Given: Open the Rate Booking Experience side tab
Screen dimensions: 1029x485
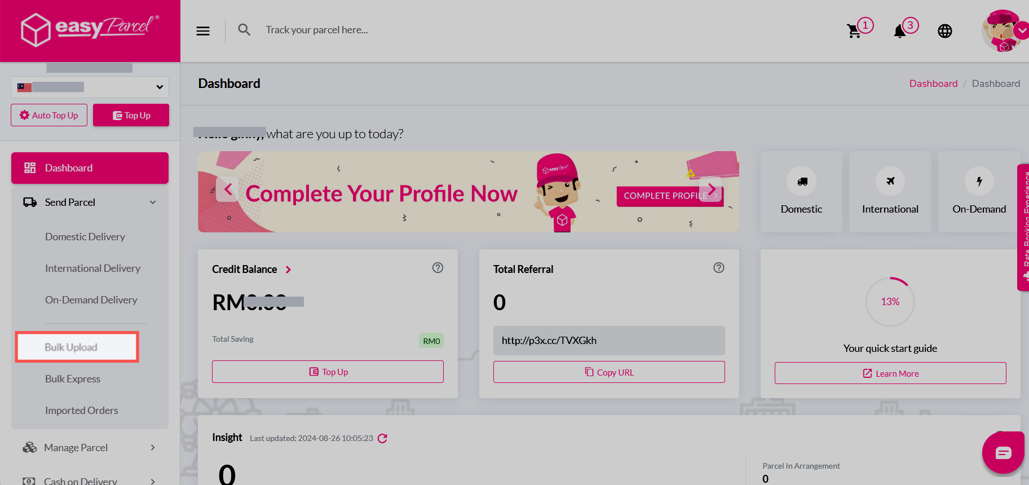Looking at the screenshot, I should (1023, 227).
